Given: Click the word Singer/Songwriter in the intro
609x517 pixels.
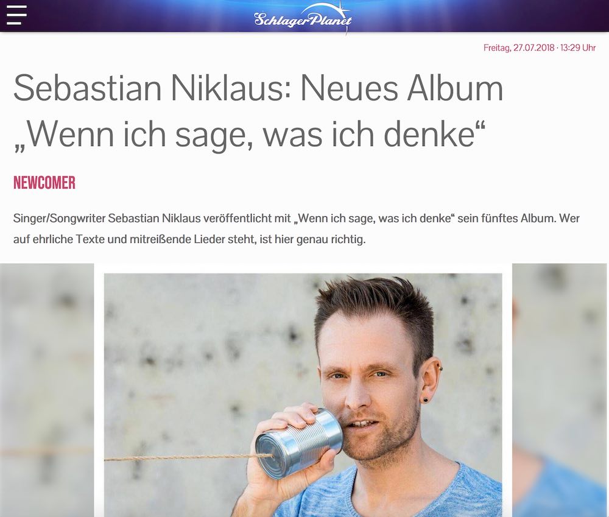Looking at the screenshot, I should [60, 219].
